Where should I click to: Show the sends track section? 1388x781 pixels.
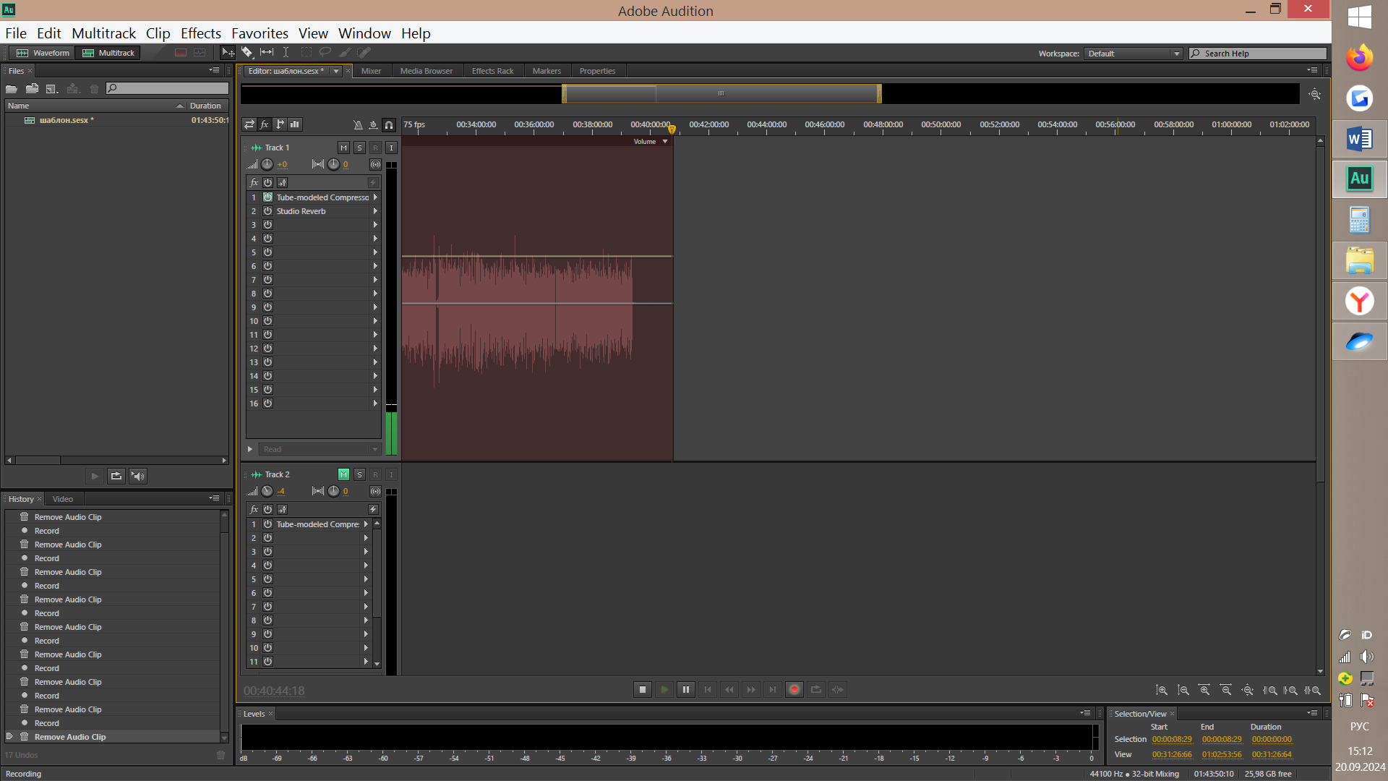point(280,125)
